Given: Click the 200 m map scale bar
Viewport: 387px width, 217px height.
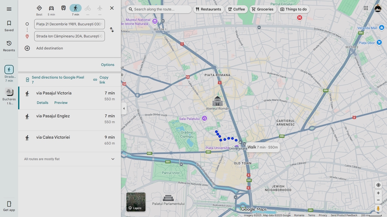Looking at the screenshot, I should coord(371,215).
